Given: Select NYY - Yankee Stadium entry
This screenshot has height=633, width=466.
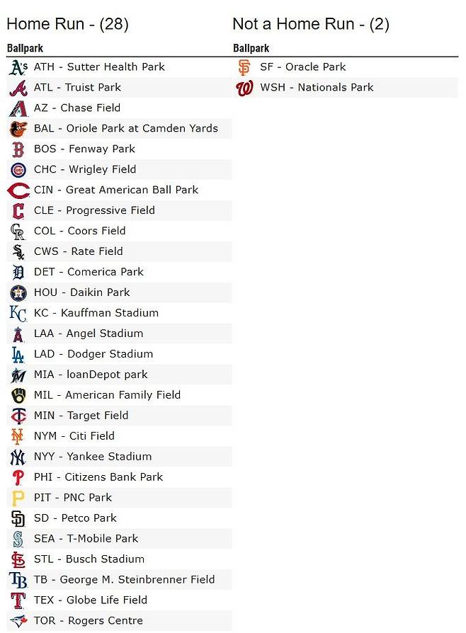Looking at the screenshot, I should coord(92,457).
